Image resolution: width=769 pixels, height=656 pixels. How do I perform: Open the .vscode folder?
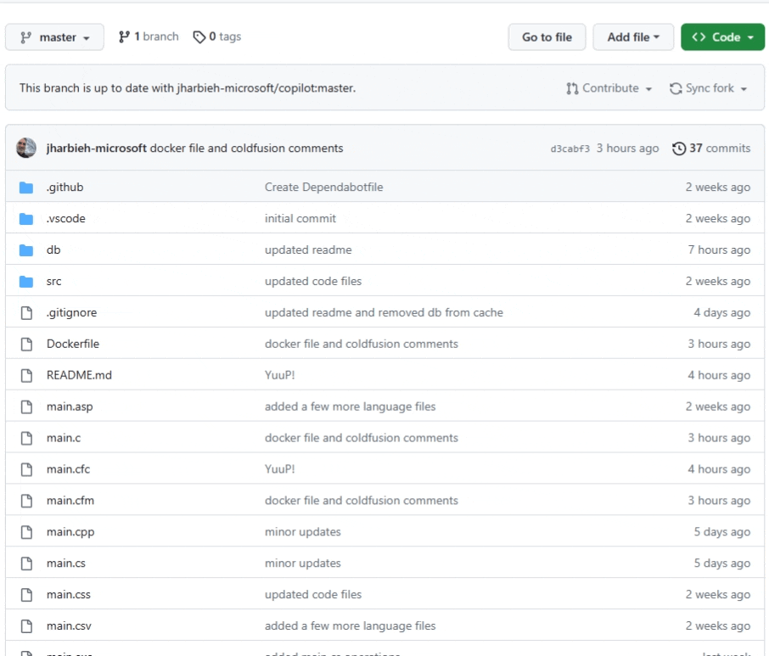coord(65,219)
